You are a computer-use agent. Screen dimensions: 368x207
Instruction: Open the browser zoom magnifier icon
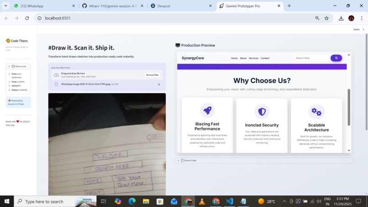point(317,18)
